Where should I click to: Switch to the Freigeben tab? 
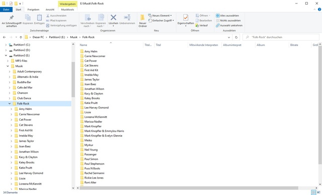(x=33, y=10)
